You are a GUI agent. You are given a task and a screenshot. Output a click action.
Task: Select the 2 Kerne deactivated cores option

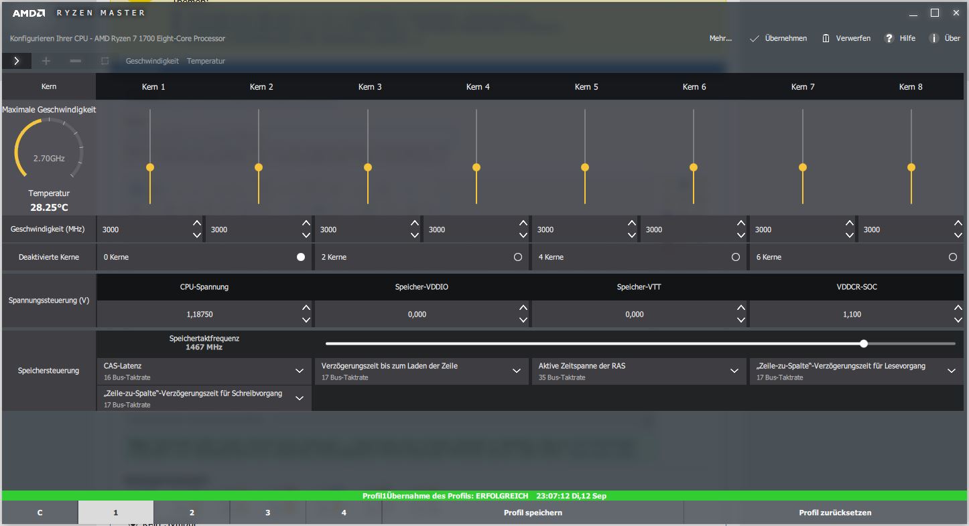(x=518, y=257)
